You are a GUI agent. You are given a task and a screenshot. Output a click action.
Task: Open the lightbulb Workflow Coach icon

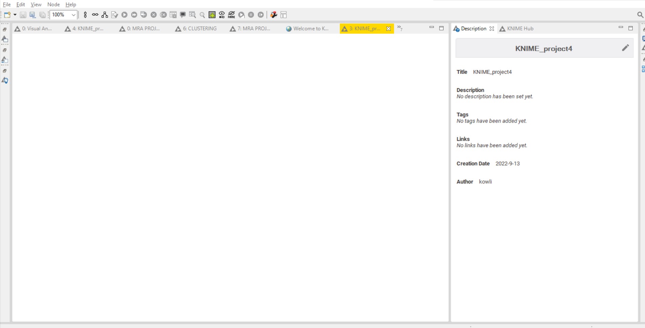pyautogui.click(x=5, y=80)
